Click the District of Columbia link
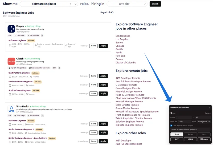 tap(126, 63)
